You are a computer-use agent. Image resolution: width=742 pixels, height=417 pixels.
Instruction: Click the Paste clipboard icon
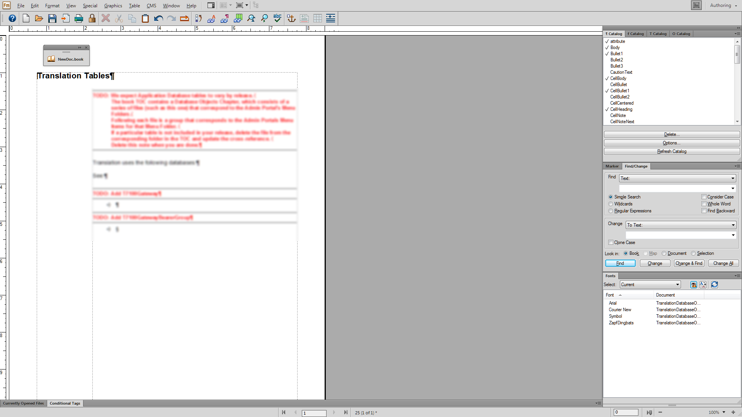tap(145, 18)
